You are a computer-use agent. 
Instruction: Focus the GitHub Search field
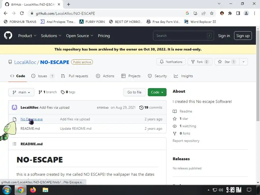[183, 36]
